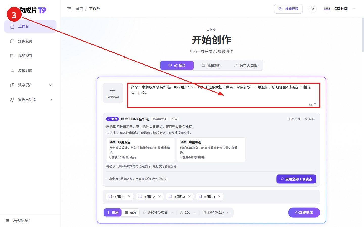This screenshot has width=364, height=227.
Task: Select the AI 短片 tab
Action: [177, 65]
